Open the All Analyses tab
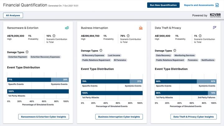The height and width of the screenshot is (126, 224). coord(13,15)
